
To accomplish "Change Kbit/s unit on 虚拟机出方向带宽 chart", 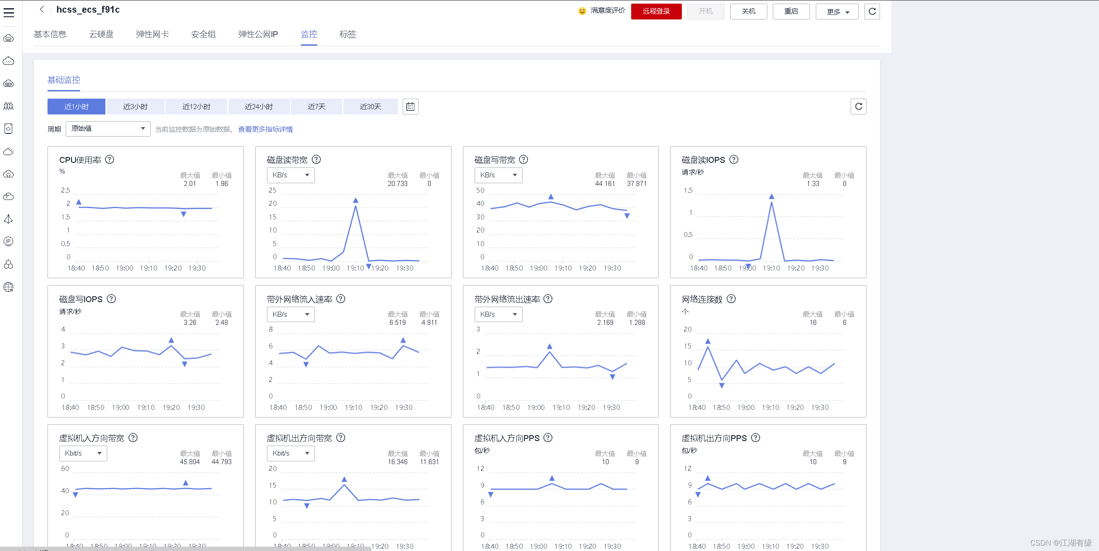I will (291, 453).
